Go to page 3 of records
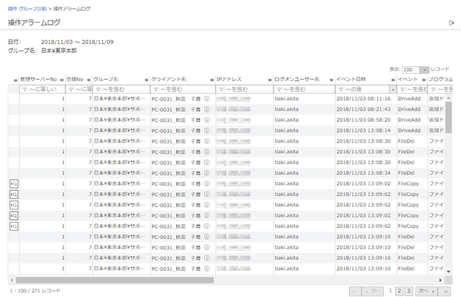 pyautogui.click(x=408, y=291)
